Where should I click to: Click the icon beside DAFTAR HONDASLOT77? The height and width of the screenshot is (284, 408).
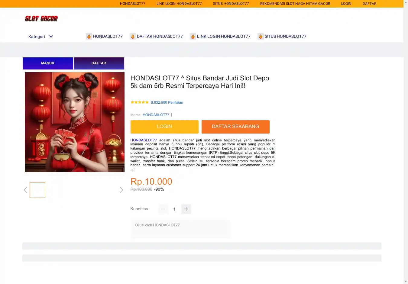pos(133,37)
